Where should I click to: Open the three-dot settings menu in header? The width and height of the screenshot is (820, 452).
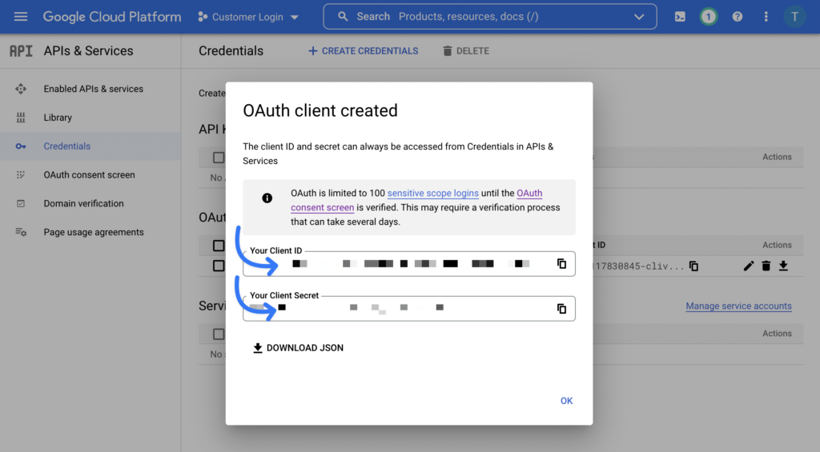[766, 17]
